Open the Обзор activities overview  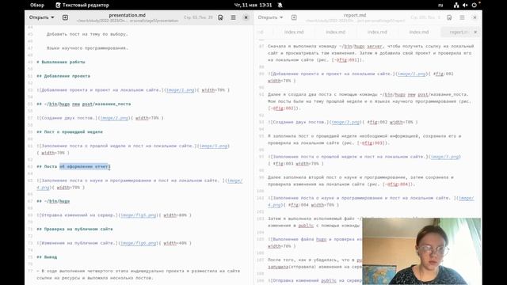[x=37, y=5]
